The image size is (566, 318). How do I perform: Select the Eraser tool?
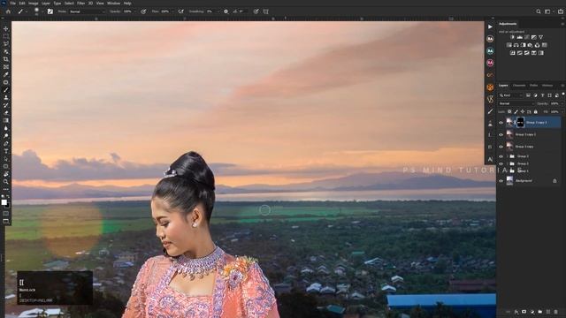[6, 113]
